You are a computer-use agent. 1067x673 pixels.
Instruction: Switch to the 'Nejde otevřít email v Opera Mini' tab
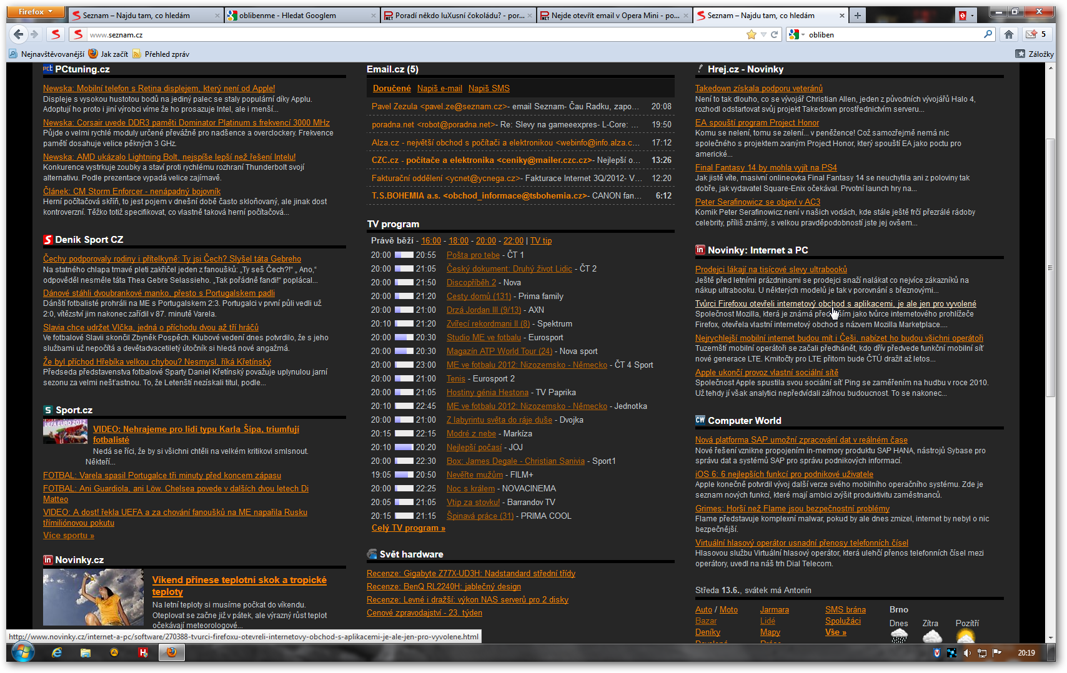coord(615,15)
